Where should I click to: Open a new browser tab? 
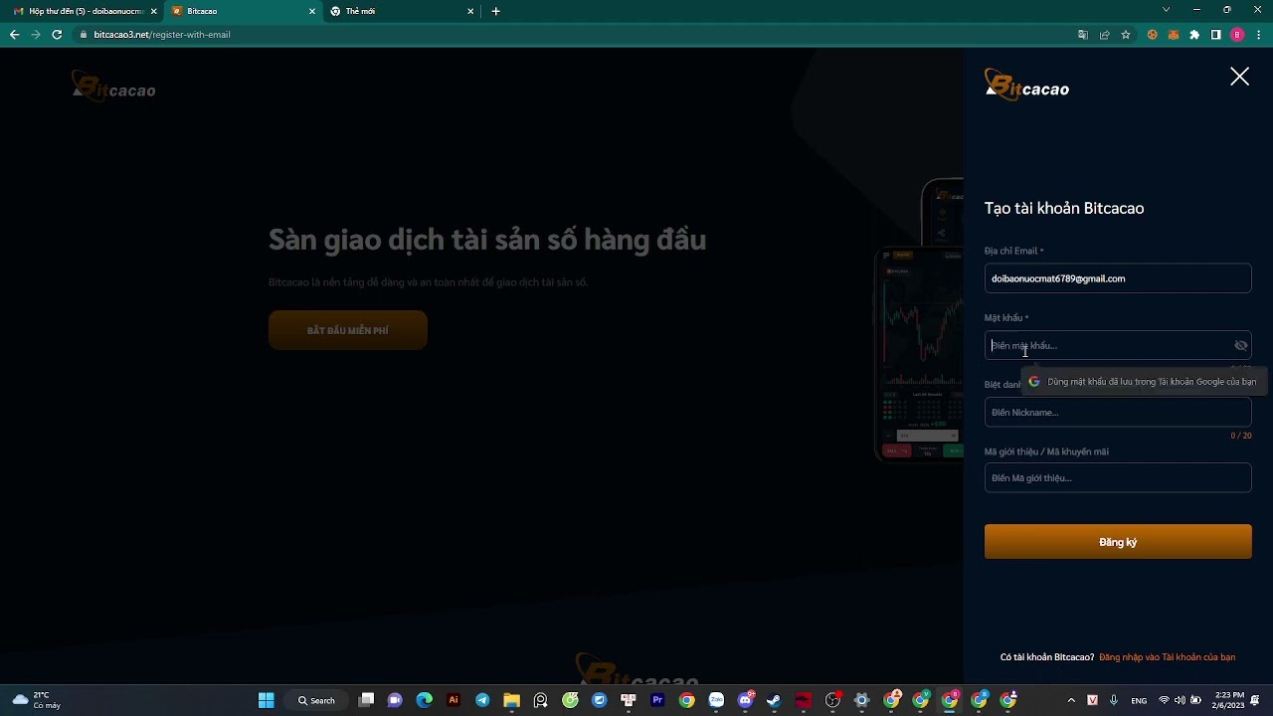pyautogui.click(x=496, y=11)
